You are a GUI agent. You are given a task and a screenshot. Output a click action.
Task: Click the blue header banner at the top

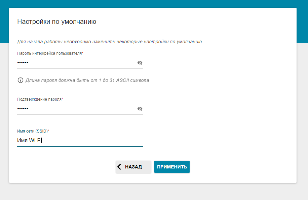(154, 3)
